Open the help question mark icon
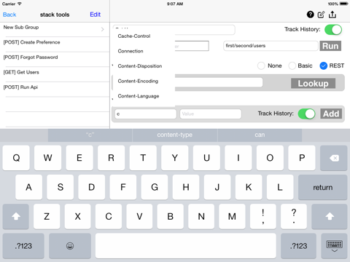 (310, 15)
